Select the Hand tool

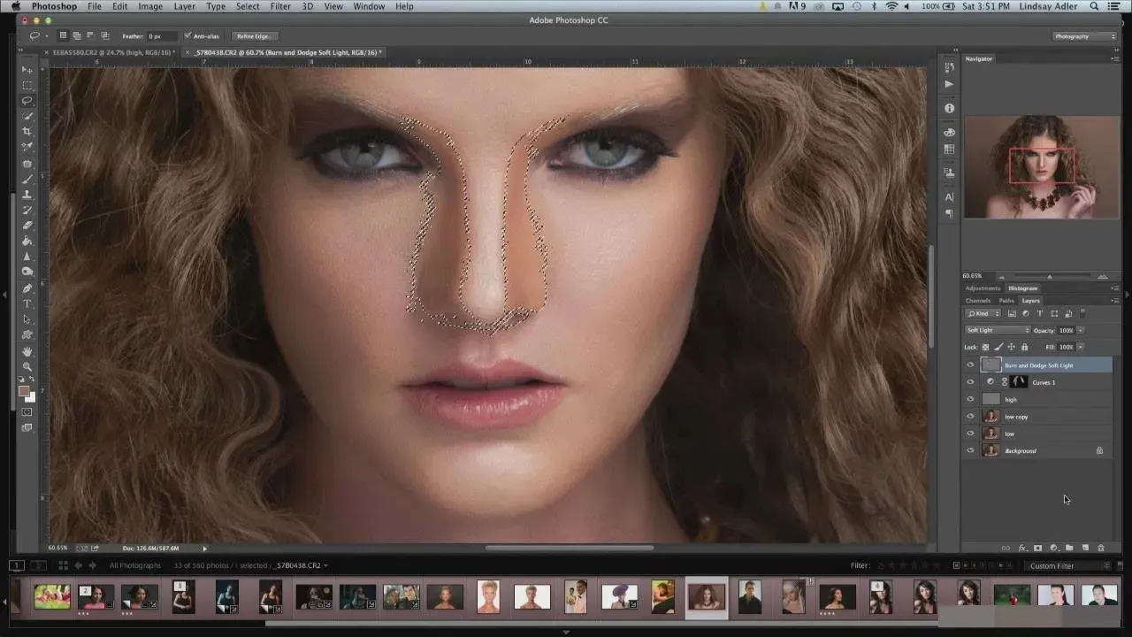coord(27,351)
